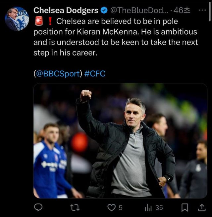Click the 46초 timestamp
The image size is (212, 217).
183,11
